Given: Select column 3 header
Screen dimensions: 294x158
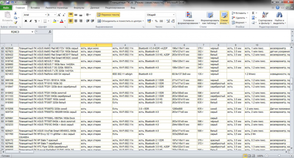Looking at the screenshot, I should tap(96, 45).
